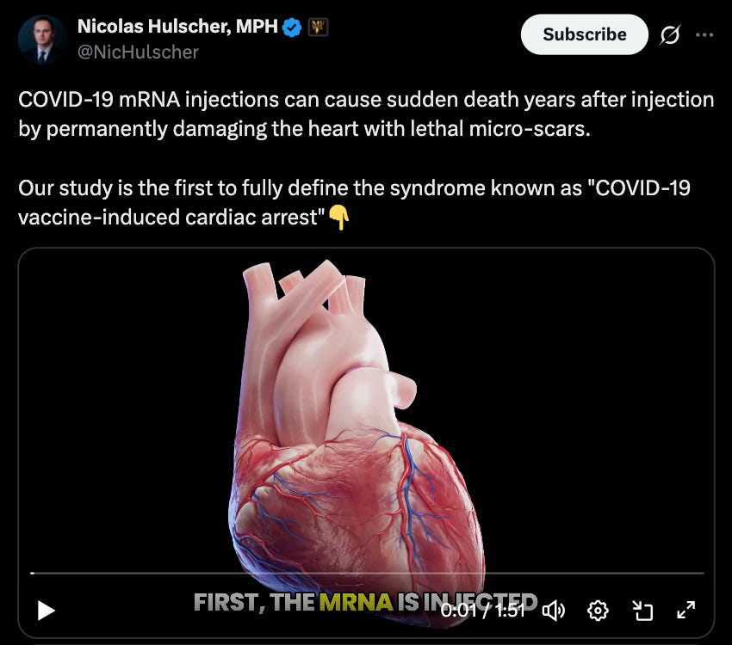732x645 pixels.
Task: Click the gold affiliate badge icon
Action: pos(318,27)
